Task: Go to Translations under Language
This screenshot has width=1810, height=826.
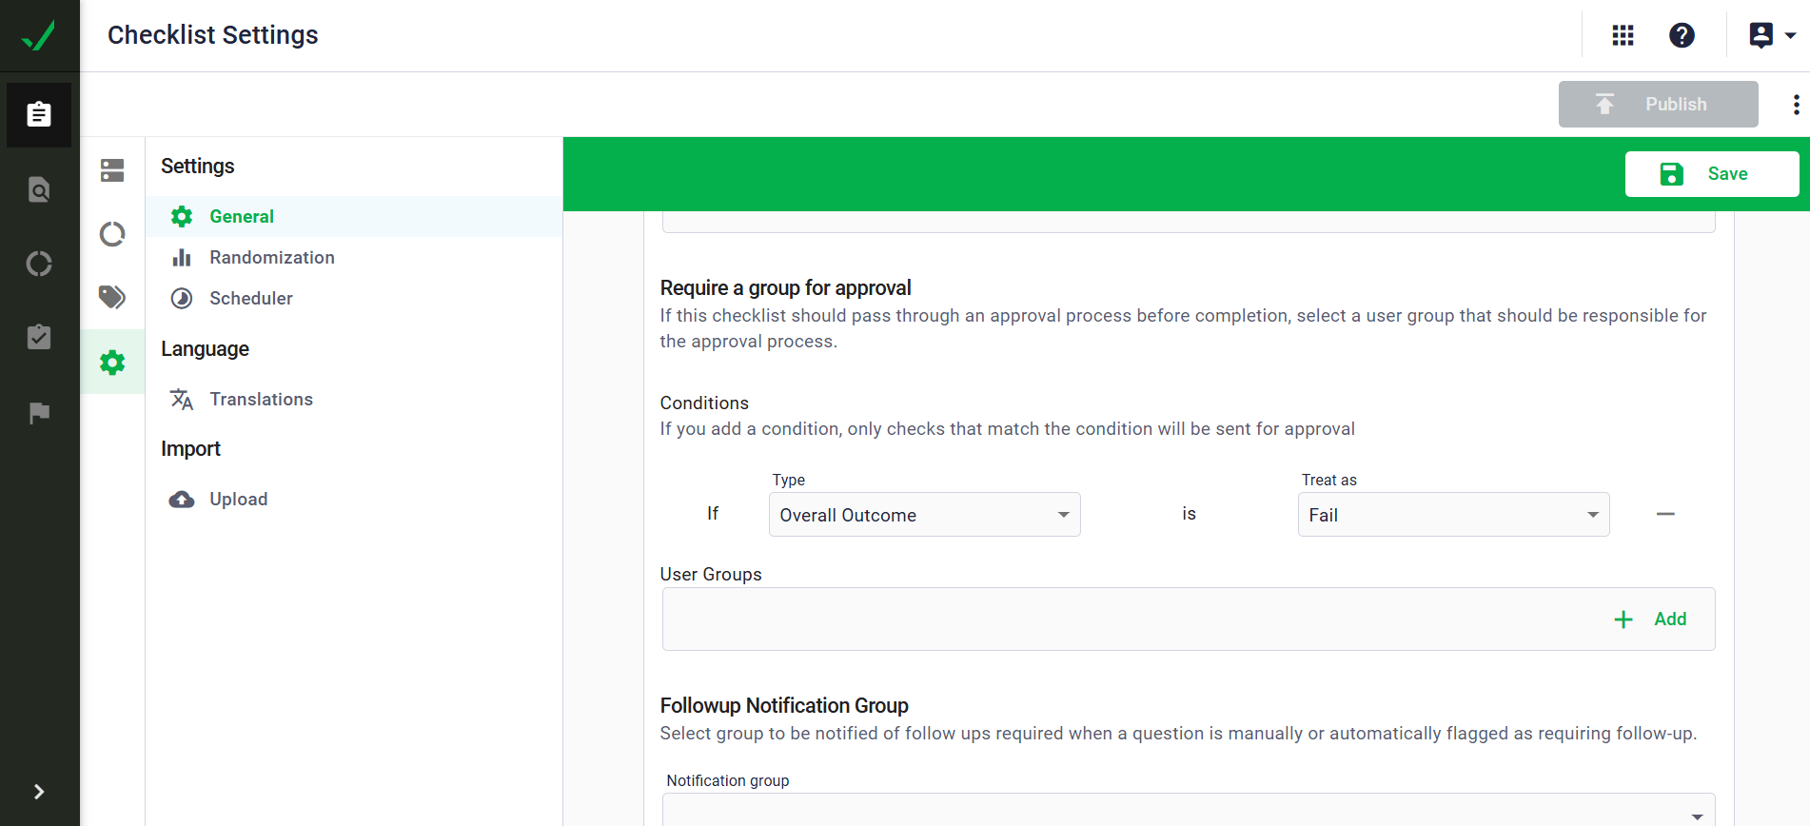Action: (261, 400)
